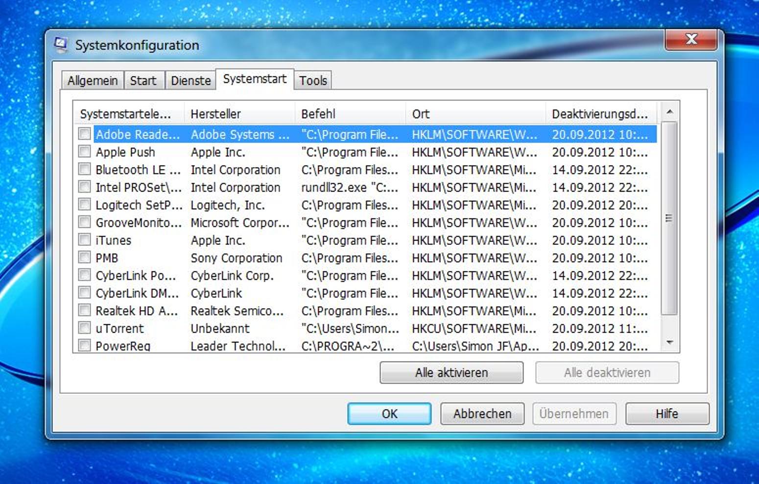
Task: Click the Systemkonfiguration title bar icon
Action: [x=61, y=45]
